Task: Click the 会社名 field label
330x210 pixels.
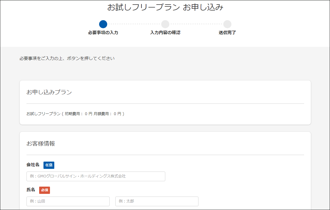Action: tap(33, 165)
